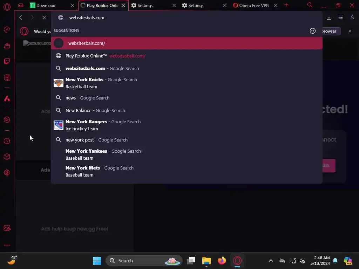Select the New York Yankees suggestion
Image resolution: width=359 pixels, height=269 pixels.
pyautogui.click(x=187, y=154)
